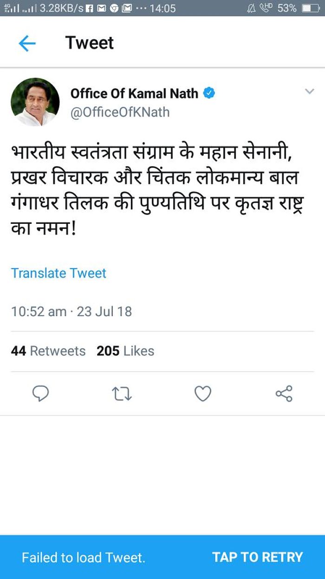View the 205 Likes list
The image size is (325, 579).
coord(125,351)
